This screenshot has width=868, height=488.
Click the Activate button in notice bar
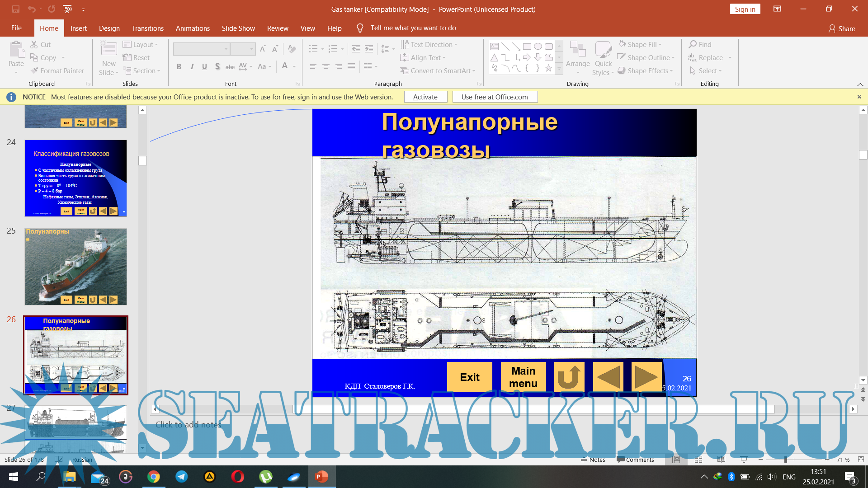(425, 97)
